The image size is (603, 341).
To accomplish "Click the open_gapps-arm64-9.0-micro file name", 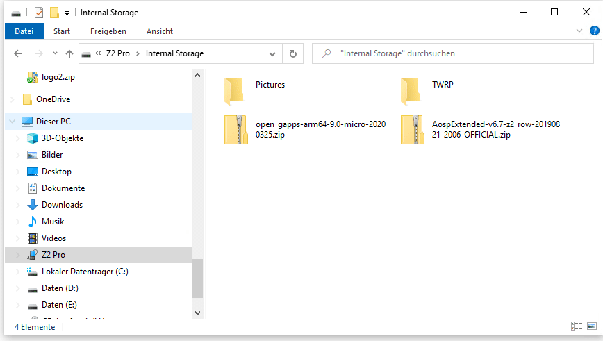I will click(x=321, y=130).
